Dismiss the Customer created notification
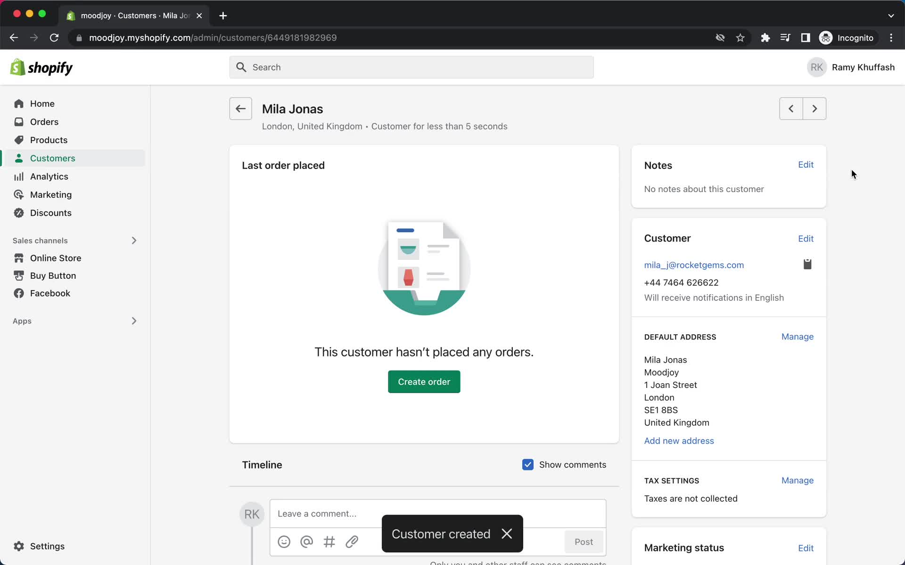The width and height of the screenshot is (905, 565). click(507, 533)
